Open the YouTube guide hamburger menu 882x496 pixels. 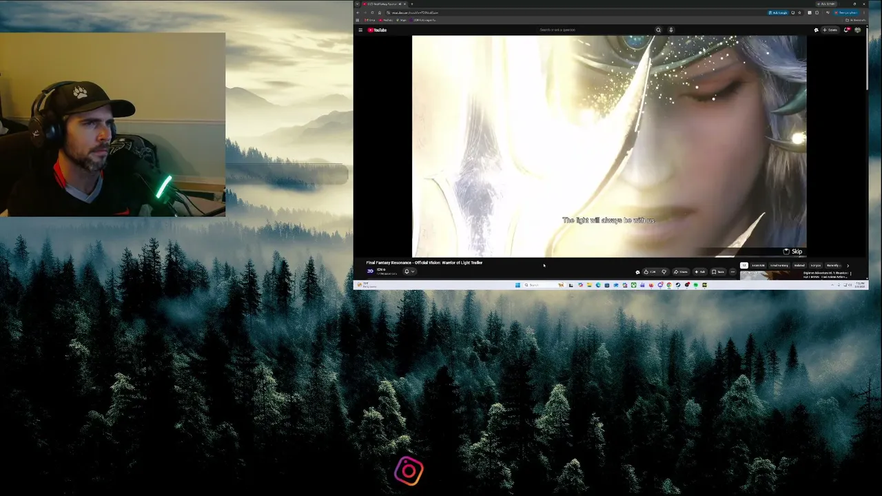[x=360, y=30]
